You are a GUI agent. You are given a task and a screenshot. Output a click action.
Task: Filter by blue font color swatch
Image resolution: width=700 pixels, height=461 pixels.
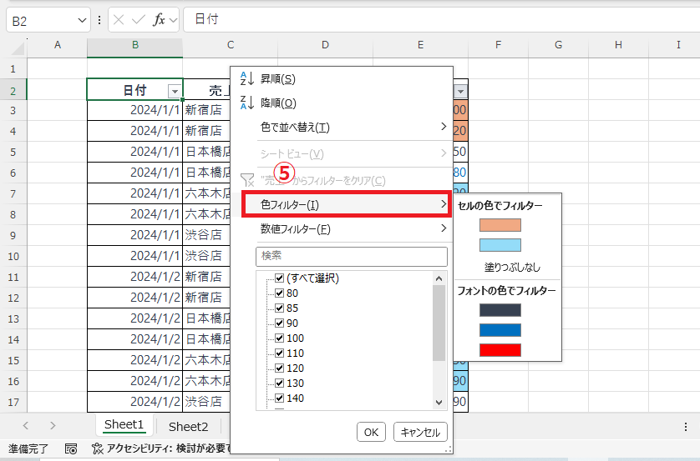pyautogui.click(x=500, y=330)
